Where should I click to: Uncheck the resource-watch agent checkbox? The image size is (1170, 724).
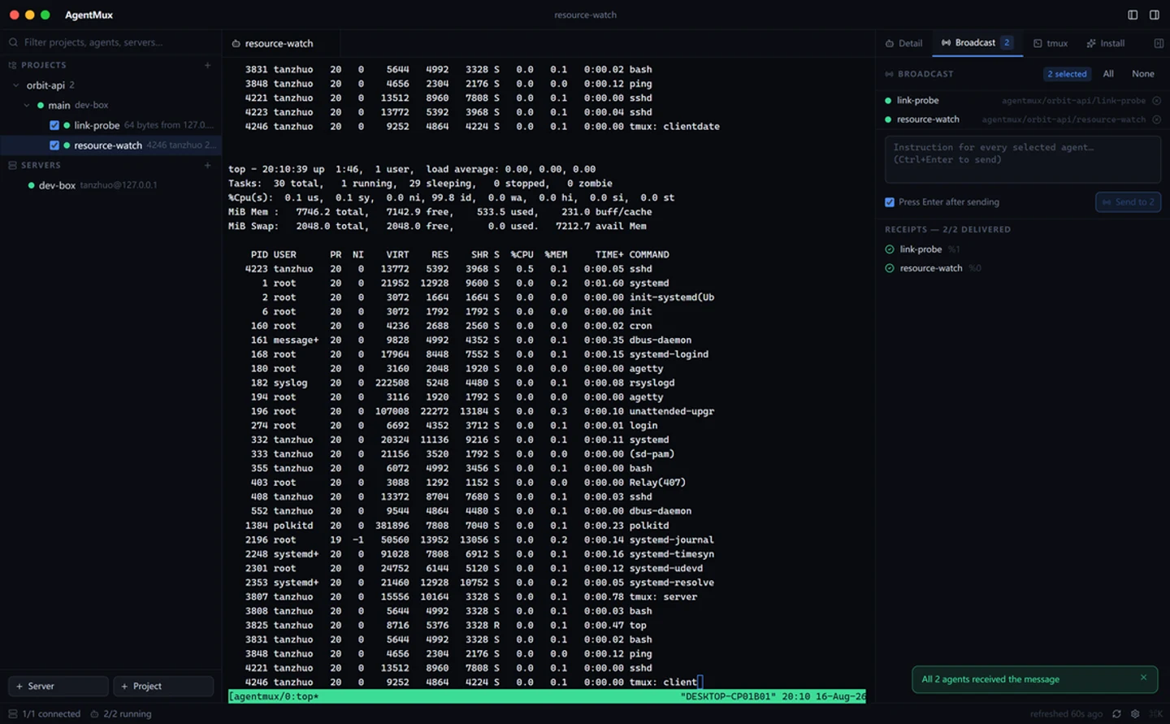54,145
